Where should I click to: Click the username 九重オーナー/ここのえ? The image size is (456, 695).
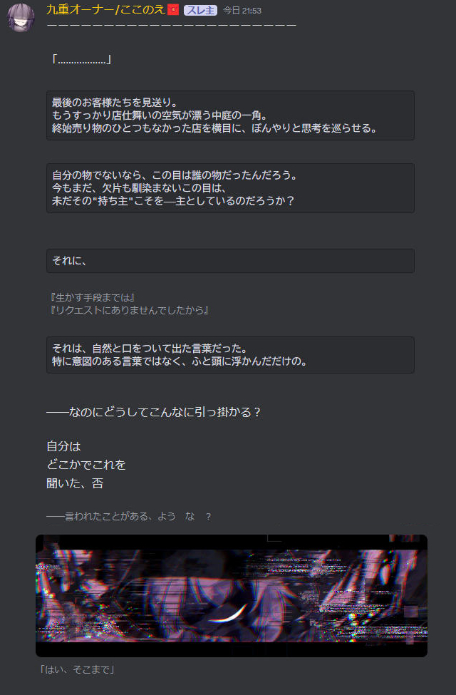[105, 10]
